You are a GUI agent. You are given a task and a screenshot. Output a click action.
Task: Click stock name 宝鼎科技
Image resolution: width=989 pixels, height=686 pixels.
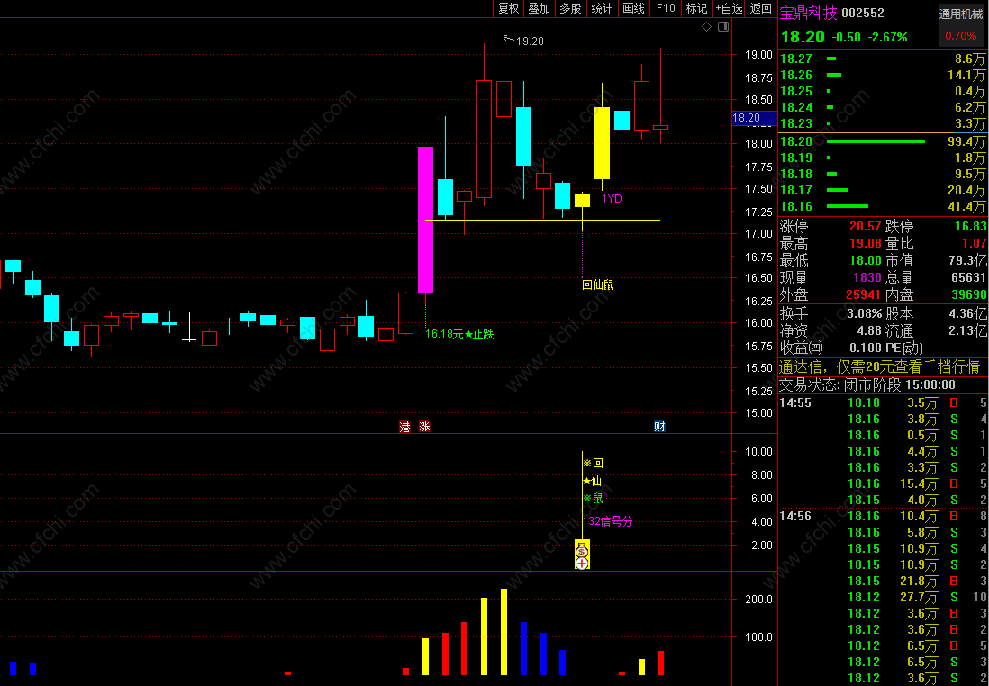(808, 13)
